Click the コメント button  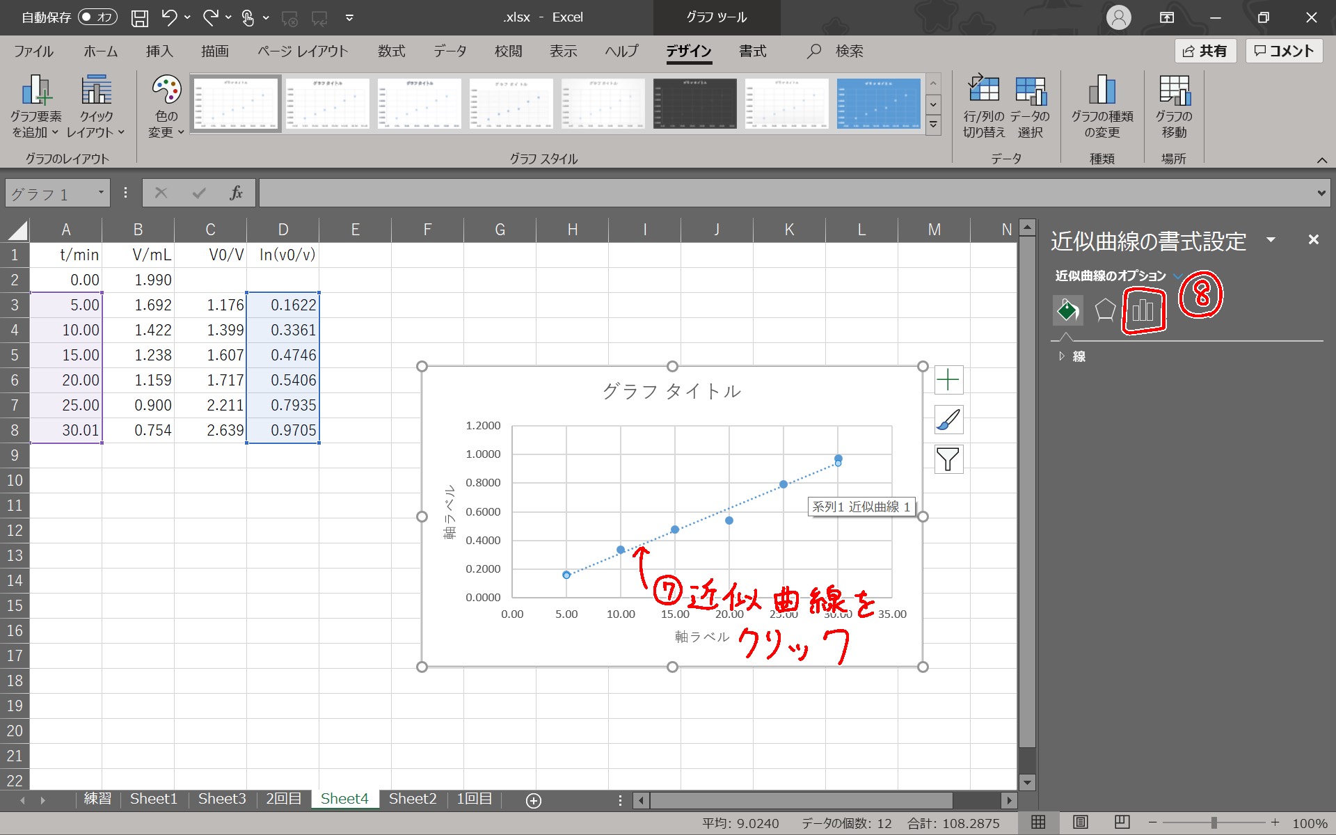(x=1284, y=51)
